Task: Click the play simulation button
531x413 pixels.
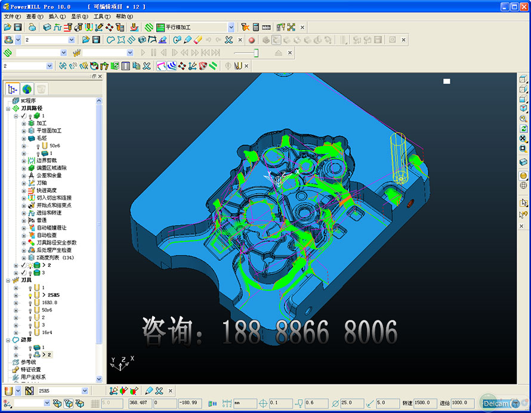Action: click(143, 53)
